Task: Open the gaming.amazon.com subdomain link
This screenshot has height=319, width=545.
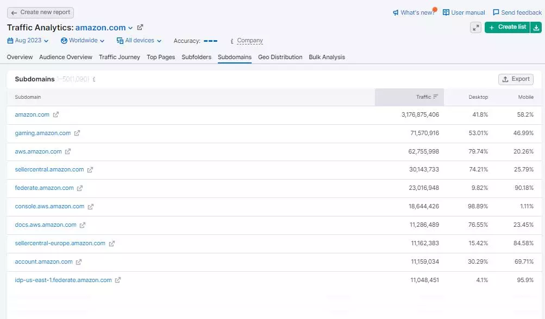Action: 43,133
